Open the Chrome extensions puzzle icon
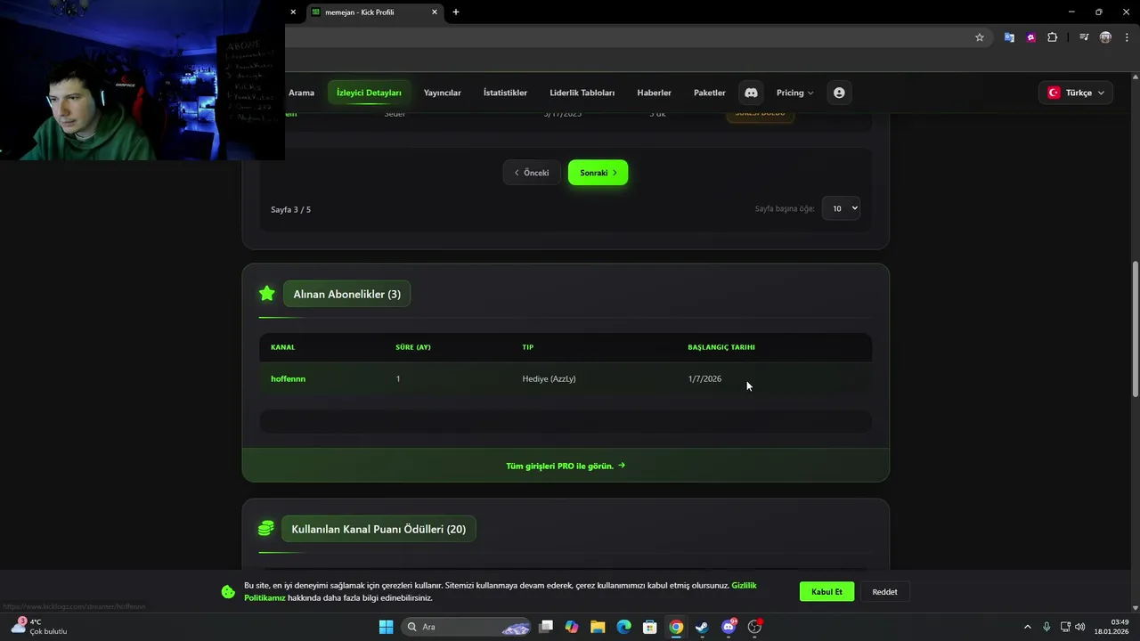The image size is (1140, 641). coord(1052,37)
